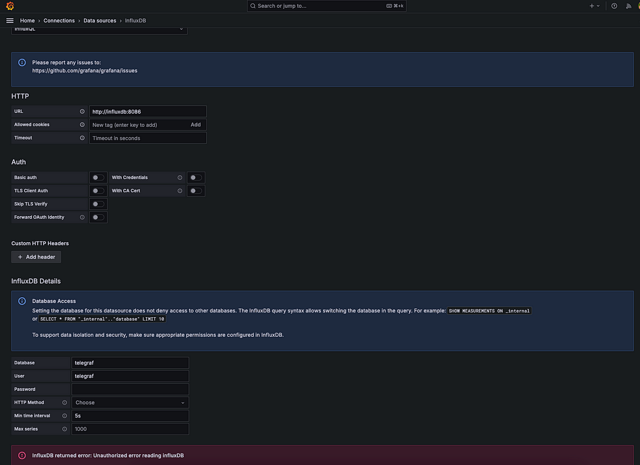640x465 pixels.
Task: Go to Data sources breadcrumb
Action: point(99,20)
